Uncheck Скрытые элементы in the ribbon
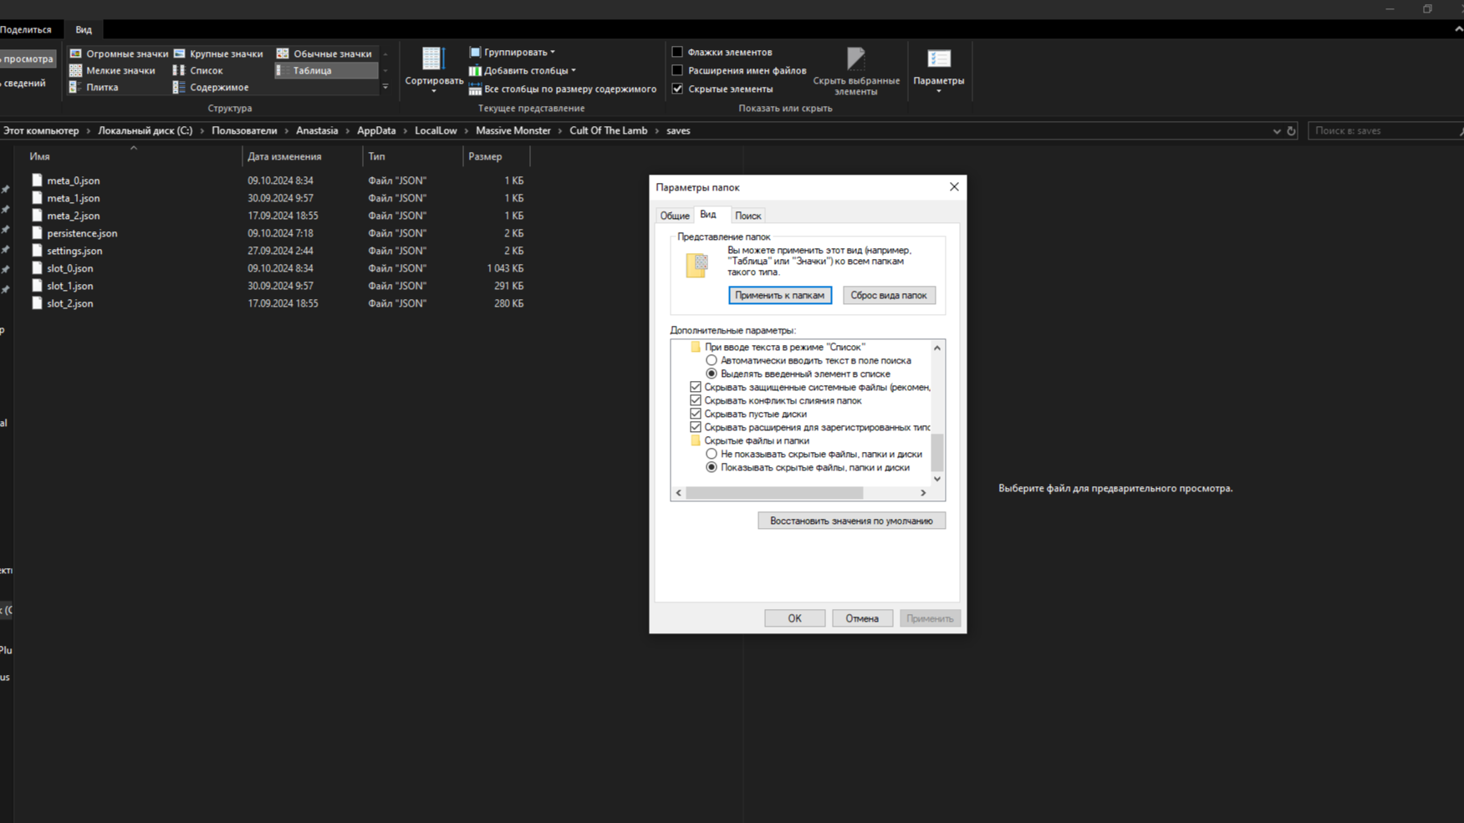Image resolution: width=1464 pixels, height=823 pixels. (x=677, y=89)
